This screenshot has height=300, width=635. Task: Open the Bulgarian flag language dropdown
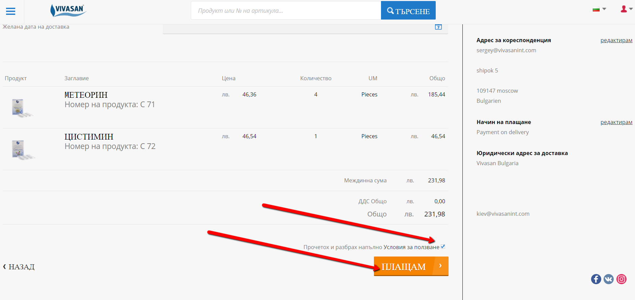(599, 9)
